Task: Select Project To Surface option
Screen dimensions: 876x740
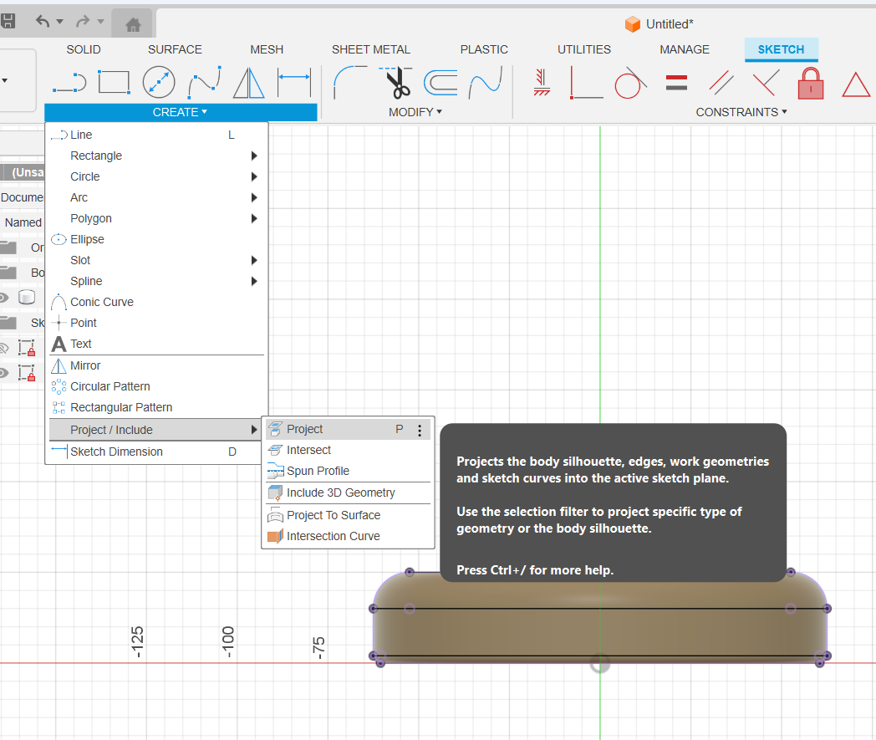Action: pos(348,515)
